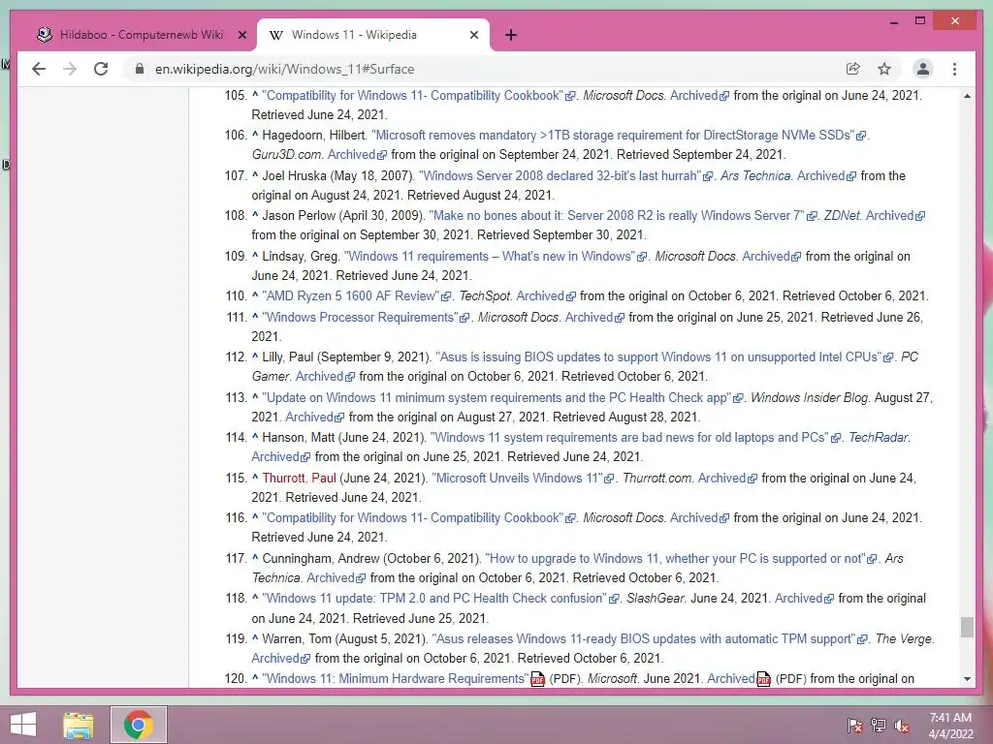993x744 pixels.
Task: Open "Windows 11: Minimum Hardware Requirements" PDF link
Action: pos(396,679)
